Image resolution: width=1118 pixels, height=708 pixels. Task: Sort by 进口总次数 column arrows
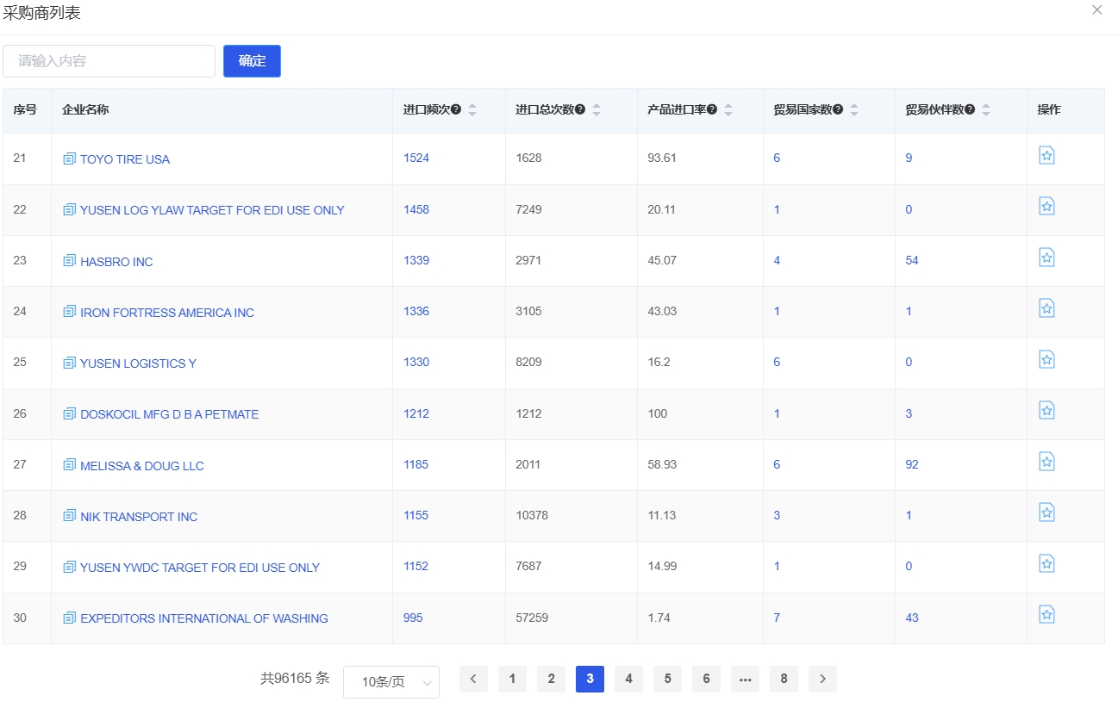[596, 110]
